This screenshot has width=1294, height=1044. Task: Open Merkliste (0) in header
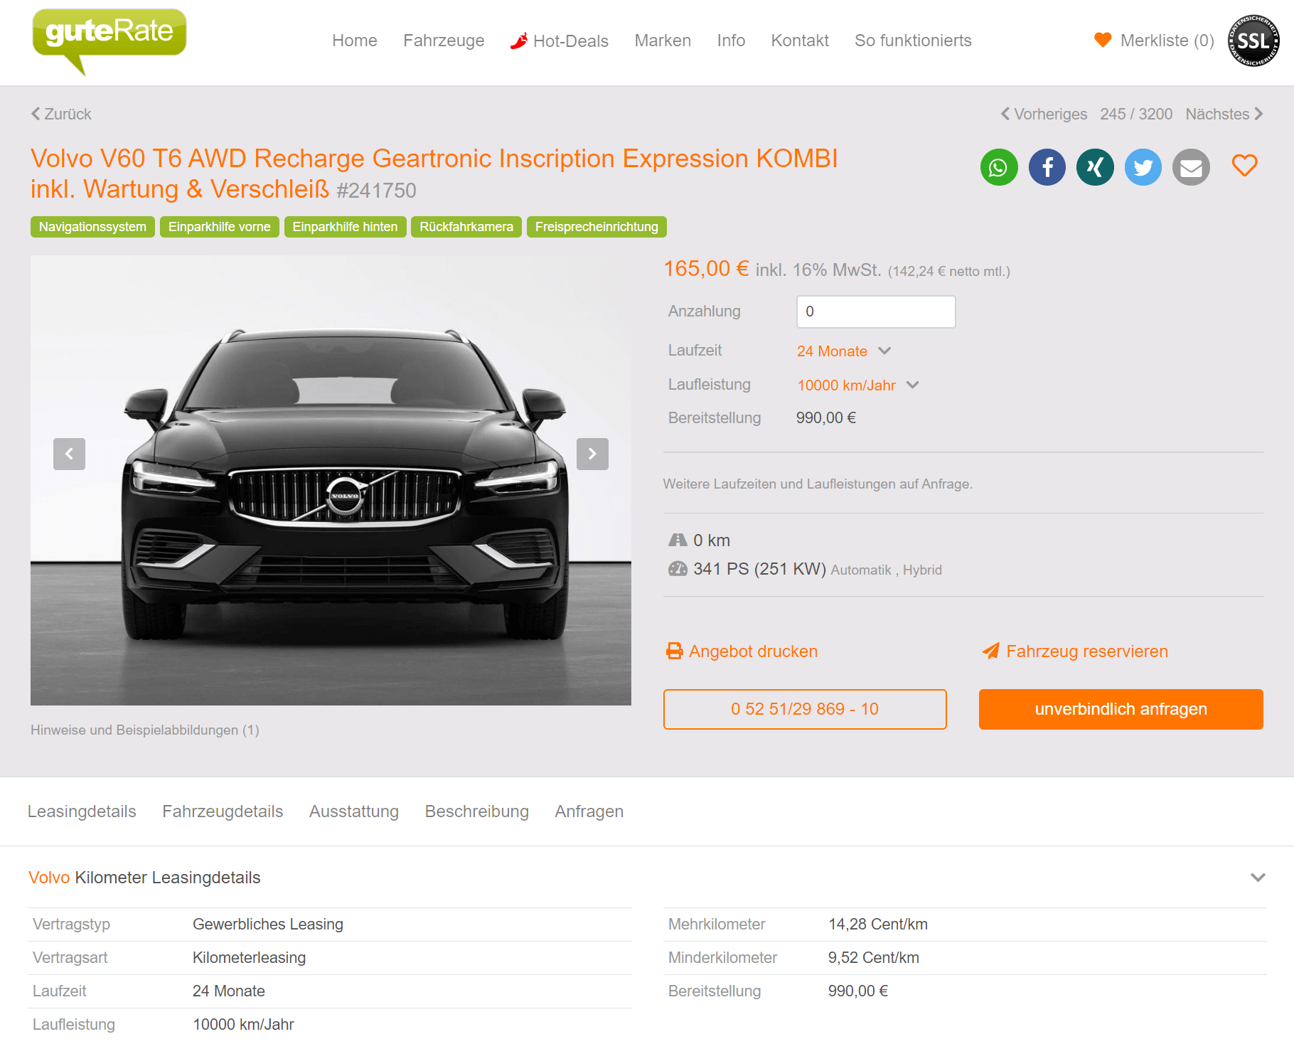1154,41
